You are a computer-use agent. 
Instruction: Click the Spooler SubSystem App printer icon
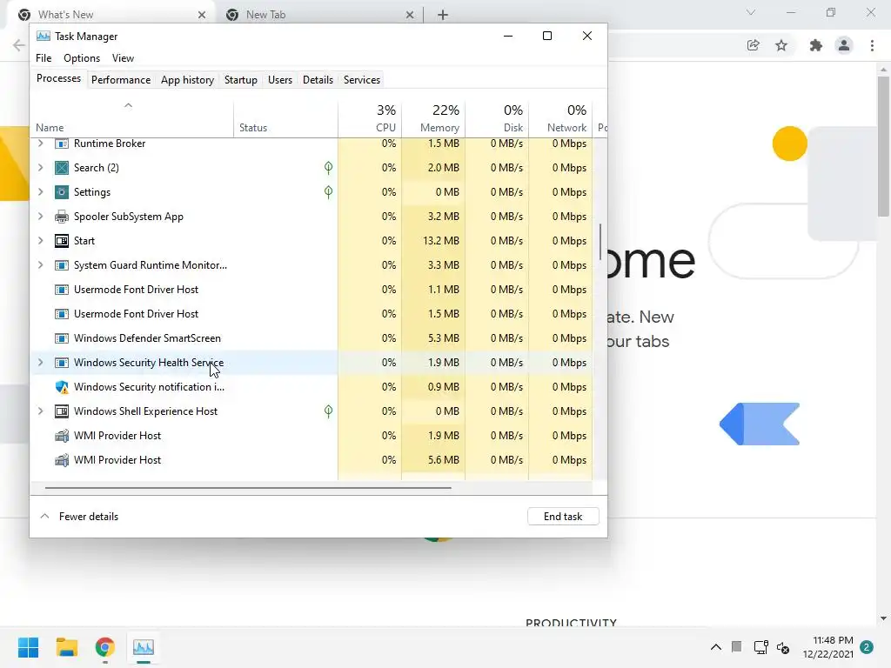pyautogui.click(x=62, y=217)
